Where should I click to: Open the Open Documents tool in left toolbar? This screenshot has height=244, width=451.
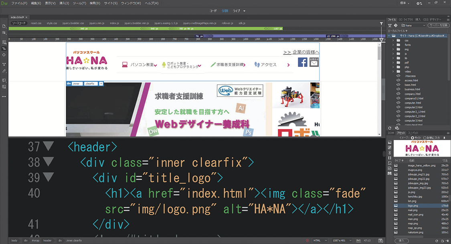point(4,26)
